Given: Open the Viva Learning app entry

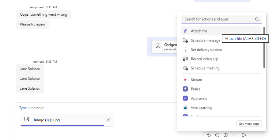Looking at the screenshot, I should [221, 108].
